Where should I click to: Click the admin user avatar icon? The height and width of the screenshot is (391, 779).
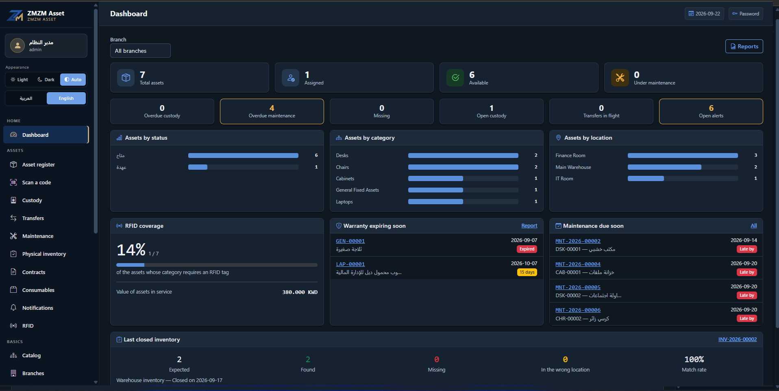(17, 45)
